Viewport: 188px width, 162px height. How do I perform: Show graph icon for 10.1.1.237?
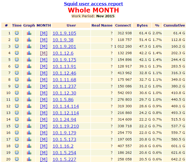[x=29, y=86]
